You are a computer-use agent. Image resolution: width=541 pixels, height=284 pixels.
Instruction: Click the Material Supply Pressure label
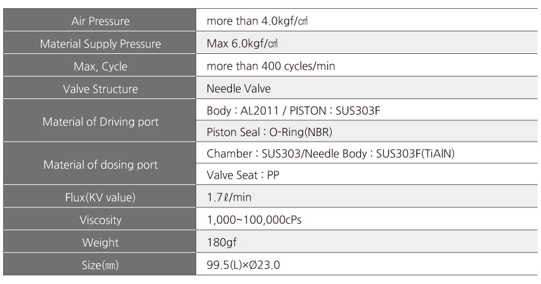point(100,44)
